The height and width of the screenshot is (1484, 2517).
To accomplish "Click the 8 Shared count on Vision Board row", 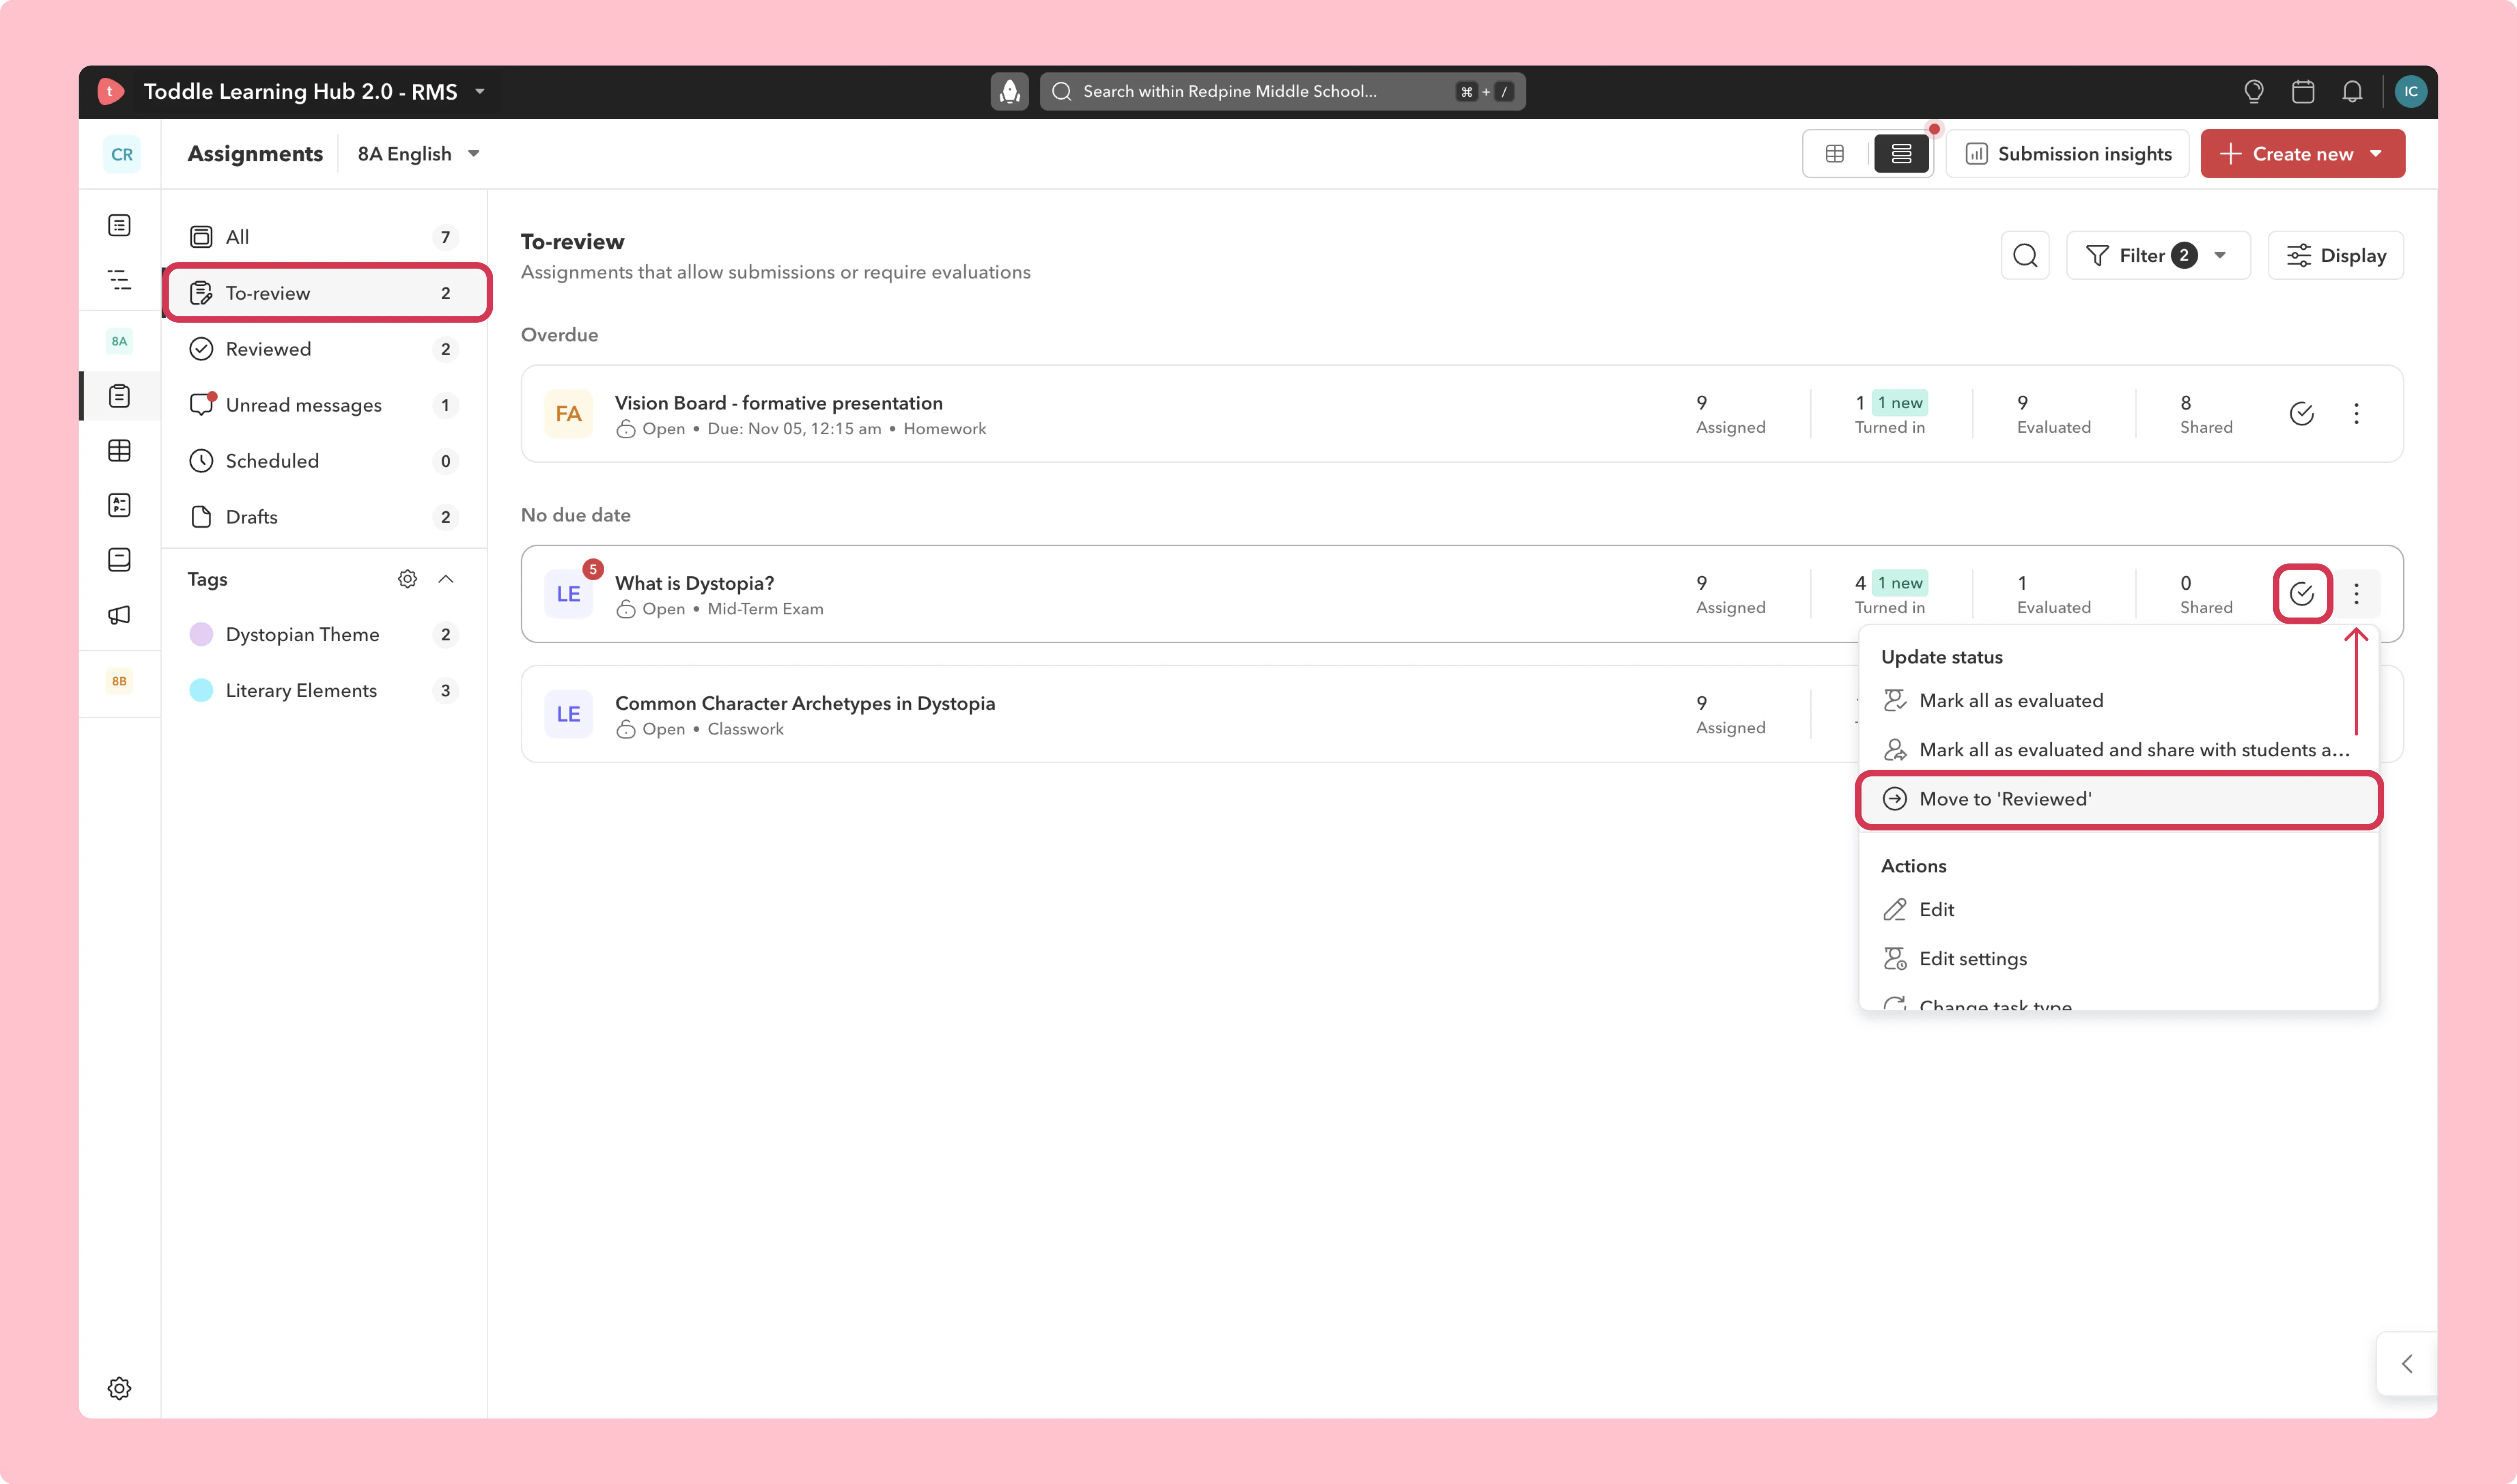I will tap(2206, 414).
